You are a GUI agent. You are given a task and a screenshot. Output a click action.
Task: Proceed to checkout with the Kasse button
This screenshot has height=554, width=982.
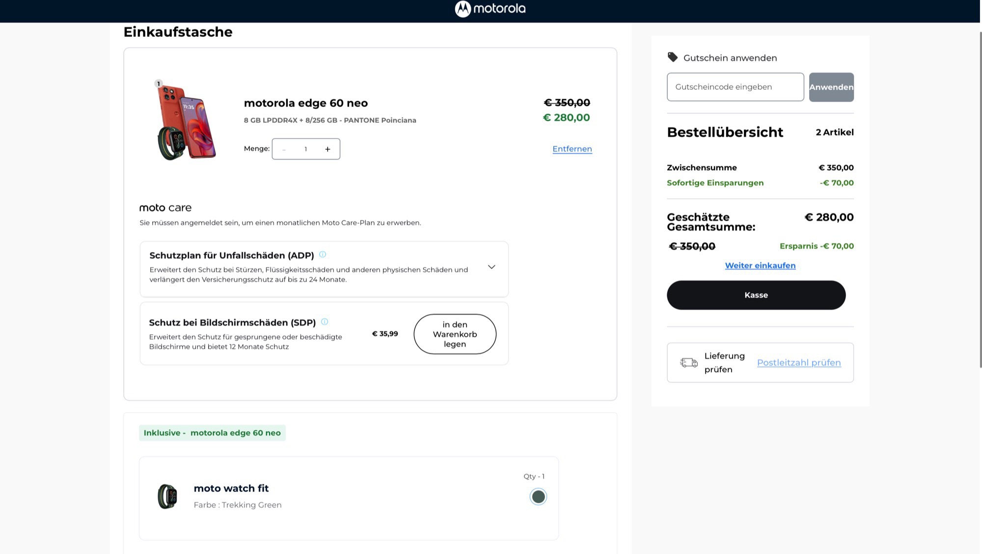(756, 295)
